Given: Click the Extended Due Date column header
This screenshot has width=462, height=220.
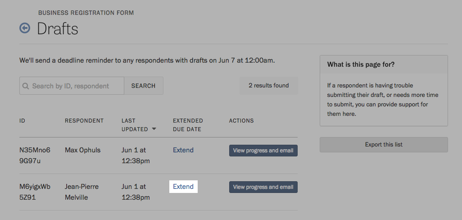Looking at the screenshot, I should (x=188, y=125).
